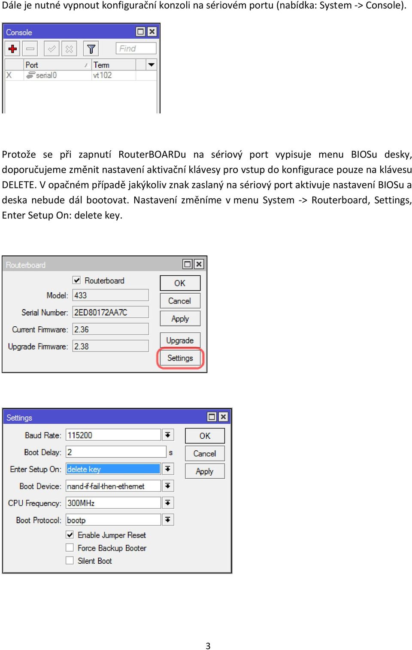Click the Upgrade Firmware field 2.38

tap(110, 346)
